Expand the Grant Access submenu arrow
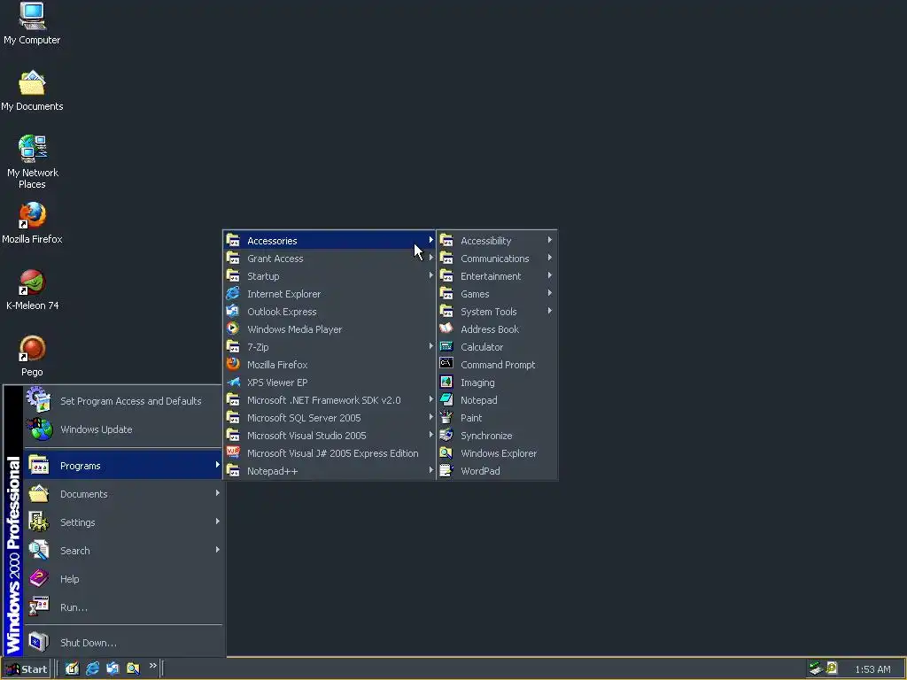This screenshot has width=907, height=680. tap(431, 258)
